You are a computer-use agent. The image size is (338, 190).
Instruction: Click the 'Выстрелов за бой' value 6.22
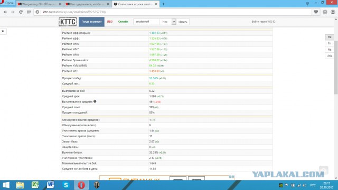152,91
